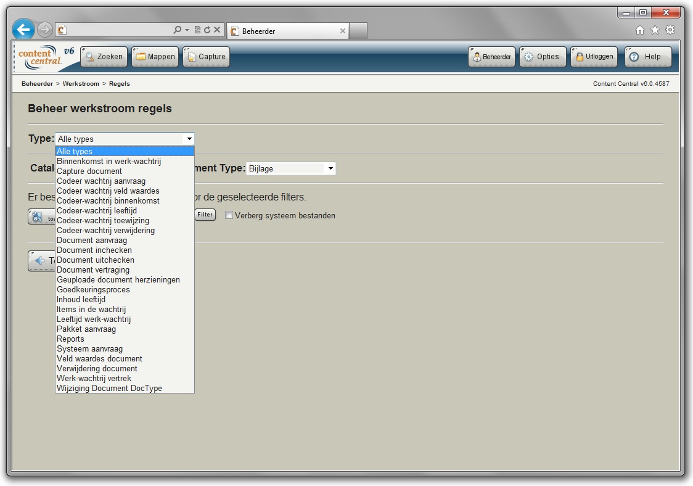Click the Werkstroom breadcrumb link
Screen dimensions: 693x486
(81, 84)
